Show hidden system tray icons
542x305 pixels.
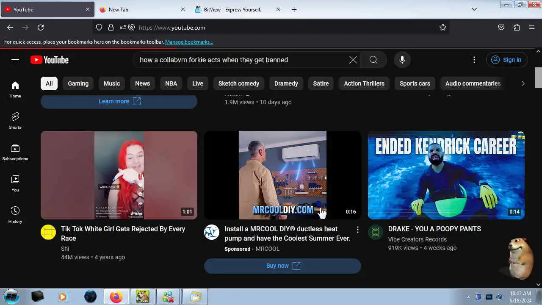click(468, 297)
